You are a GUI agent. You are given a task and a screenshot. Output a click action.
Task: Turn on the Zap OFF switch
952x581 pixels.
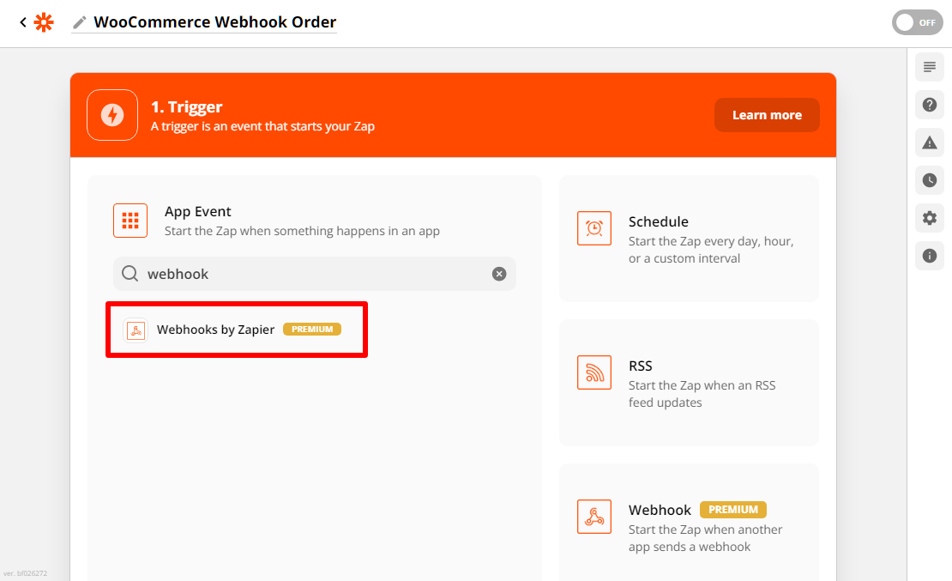917,22
